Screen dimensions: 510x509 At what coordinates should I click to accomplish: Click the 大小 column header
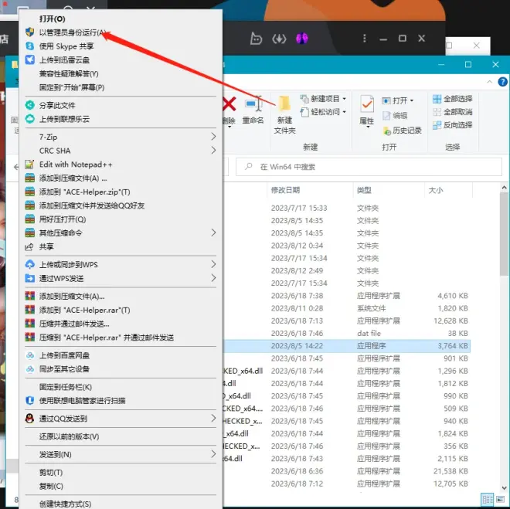click(435, 190)
